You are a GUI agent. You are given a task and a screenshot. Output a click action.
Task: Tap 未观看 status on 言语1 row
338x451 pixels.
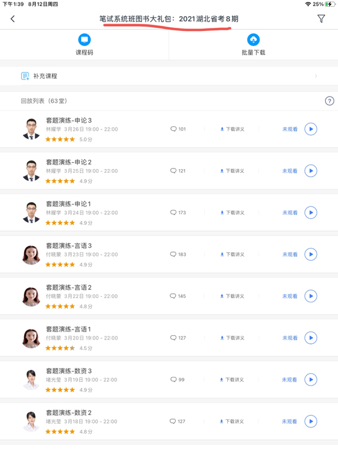pos(290,338)
